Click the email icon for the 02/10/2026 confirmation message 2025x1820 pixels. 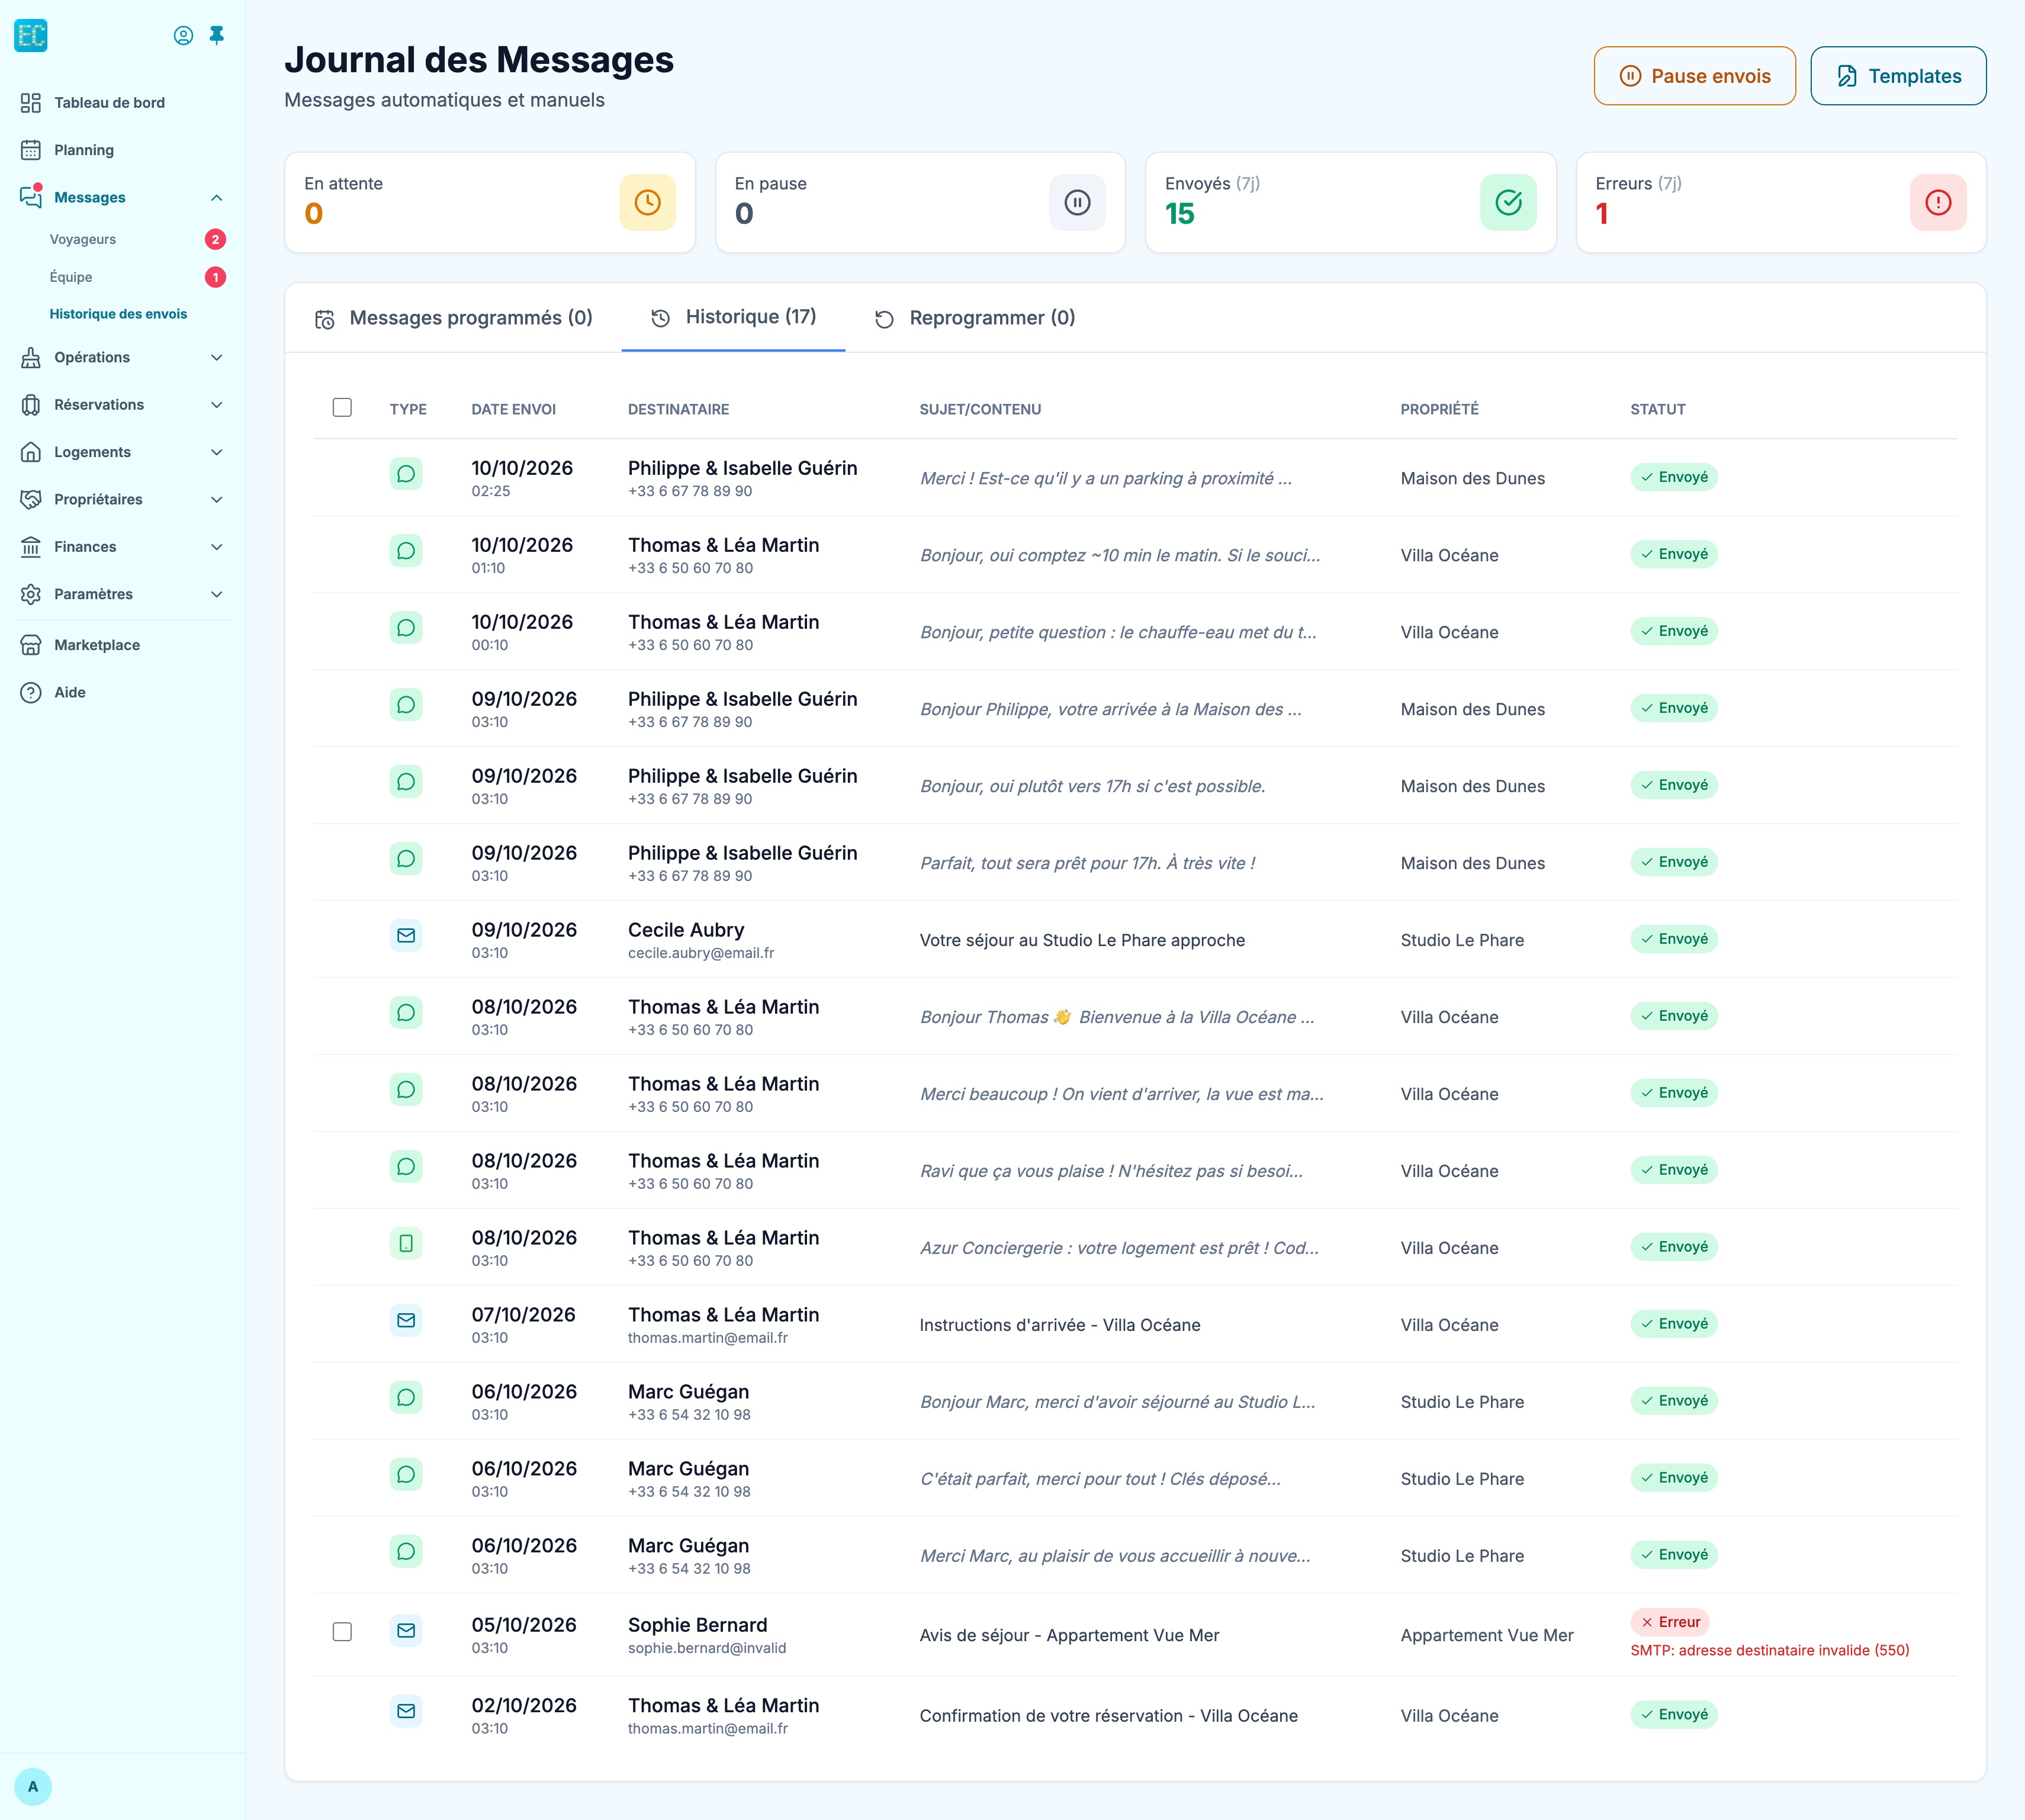point(406,1712)
